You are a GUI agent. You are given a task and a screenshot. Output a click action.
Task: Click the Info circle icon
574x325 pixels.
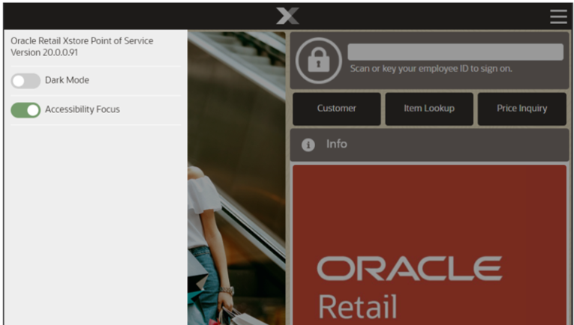coord(308,145)
